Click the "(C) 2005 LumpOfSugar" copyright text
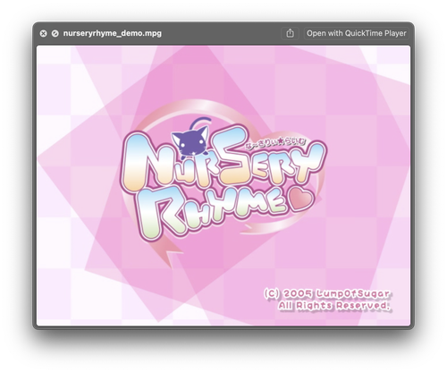 [327, 293]
